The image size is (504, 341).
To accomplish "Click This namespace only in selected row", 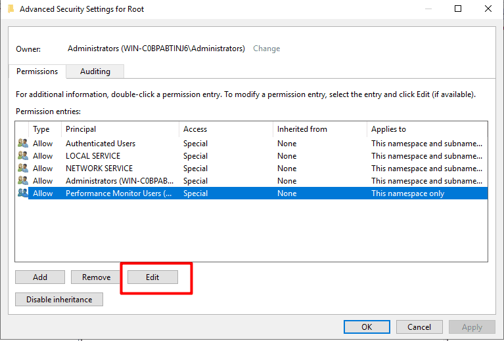I will click(408, 193).
